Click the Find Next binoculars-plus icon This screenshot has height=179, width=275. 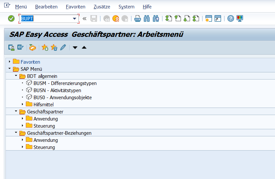[x=156, y=19]
